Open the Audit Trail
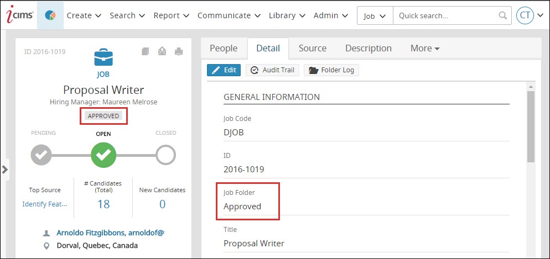550x259 pixels. [272, 70]
